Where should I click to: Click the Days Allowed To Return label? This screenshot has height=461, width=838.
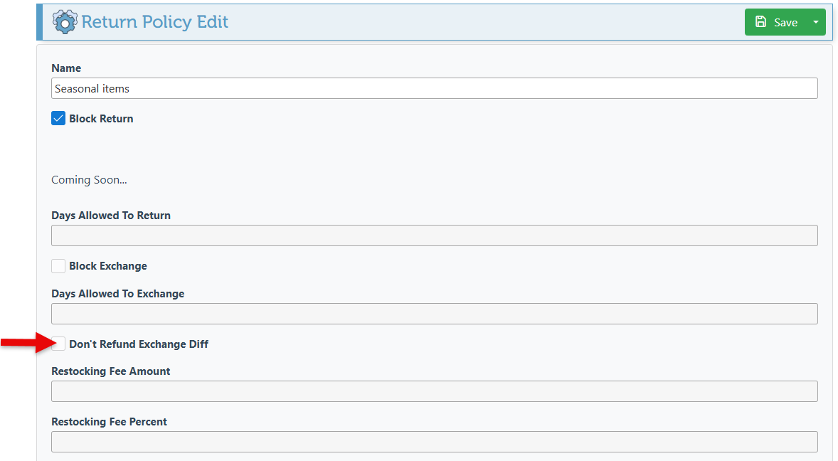click(111, 216)
